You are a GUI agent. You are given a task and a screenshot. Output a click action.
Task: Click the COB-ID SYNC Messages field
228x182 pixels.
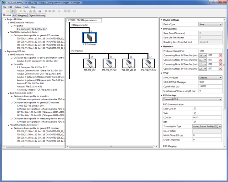pos(210,82)
